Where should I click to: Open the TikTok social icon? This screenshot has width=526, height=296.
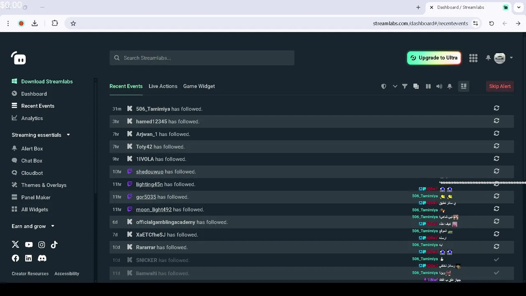54,245
